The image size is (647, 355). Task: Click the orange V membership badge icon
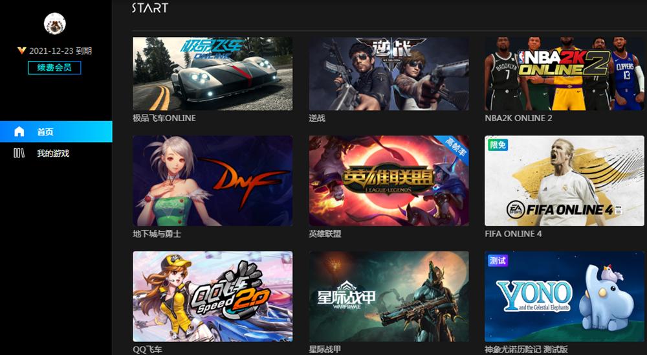point(22,51)
